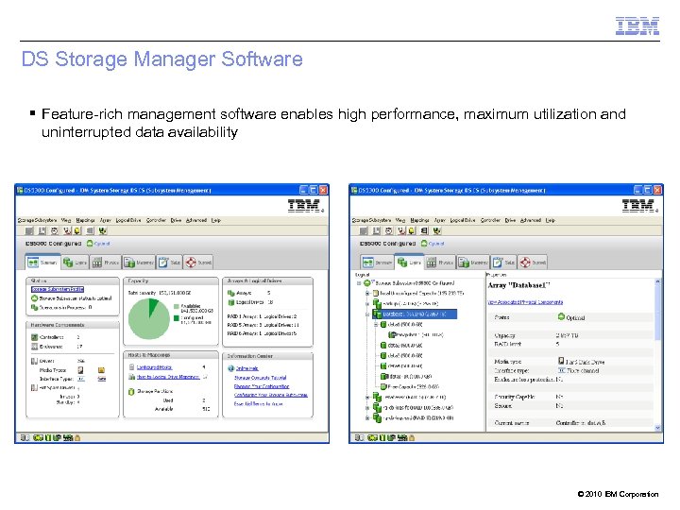The width and height of the screenshot is (680, 510).
Task: Open Support tab in left window
Action: [x=198, y=263]
